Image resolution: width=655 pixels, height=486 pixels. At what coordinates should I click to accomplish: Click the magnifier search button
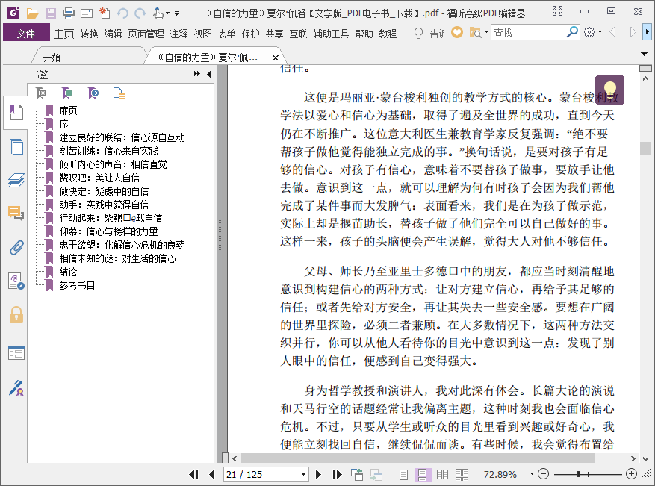[x=572, y=32]
